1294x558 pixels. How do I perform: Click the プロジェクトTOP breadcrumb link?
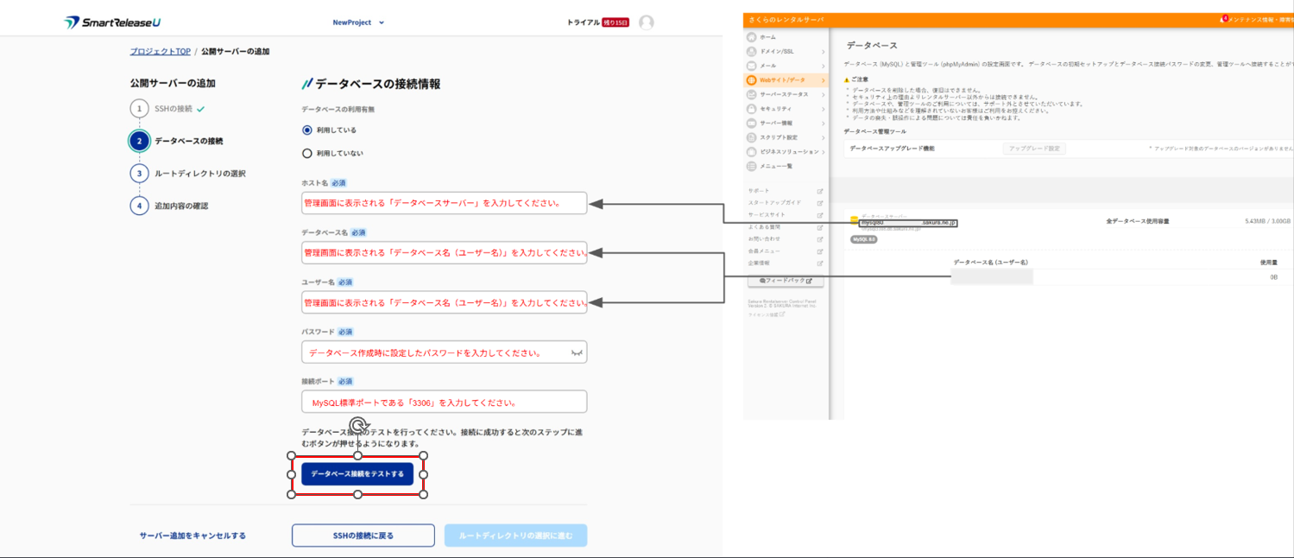[160, 52]
